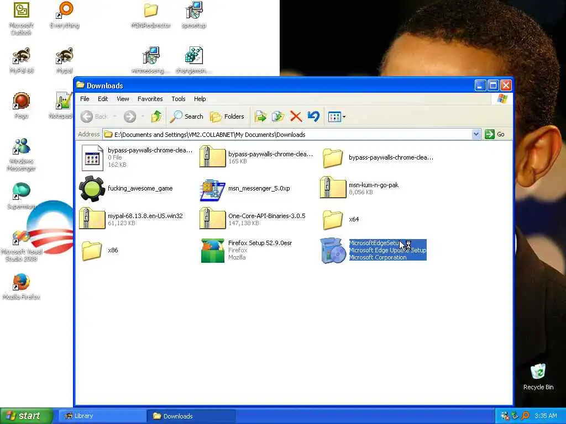This screenshot has width=566, height=424.
Task: Switch to the Library taskbar window
Action: pyautogui.click(x=101, y=416)
